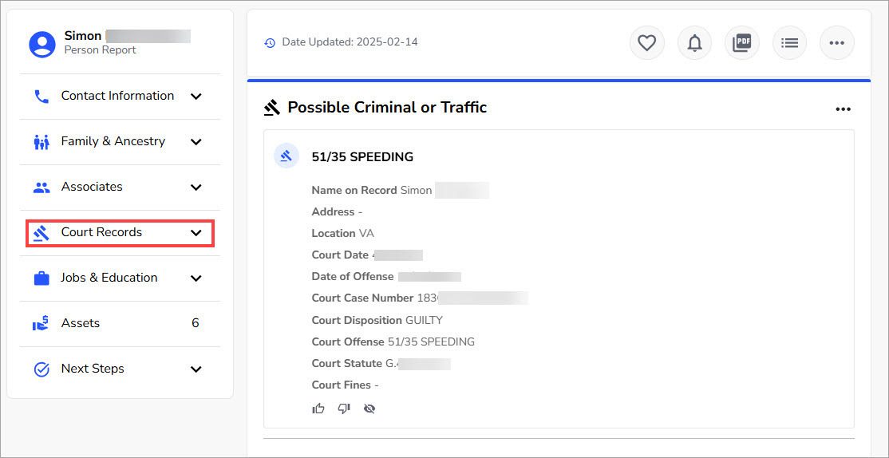
Task: Go to Next Steps section
Action: pos(93,369)
